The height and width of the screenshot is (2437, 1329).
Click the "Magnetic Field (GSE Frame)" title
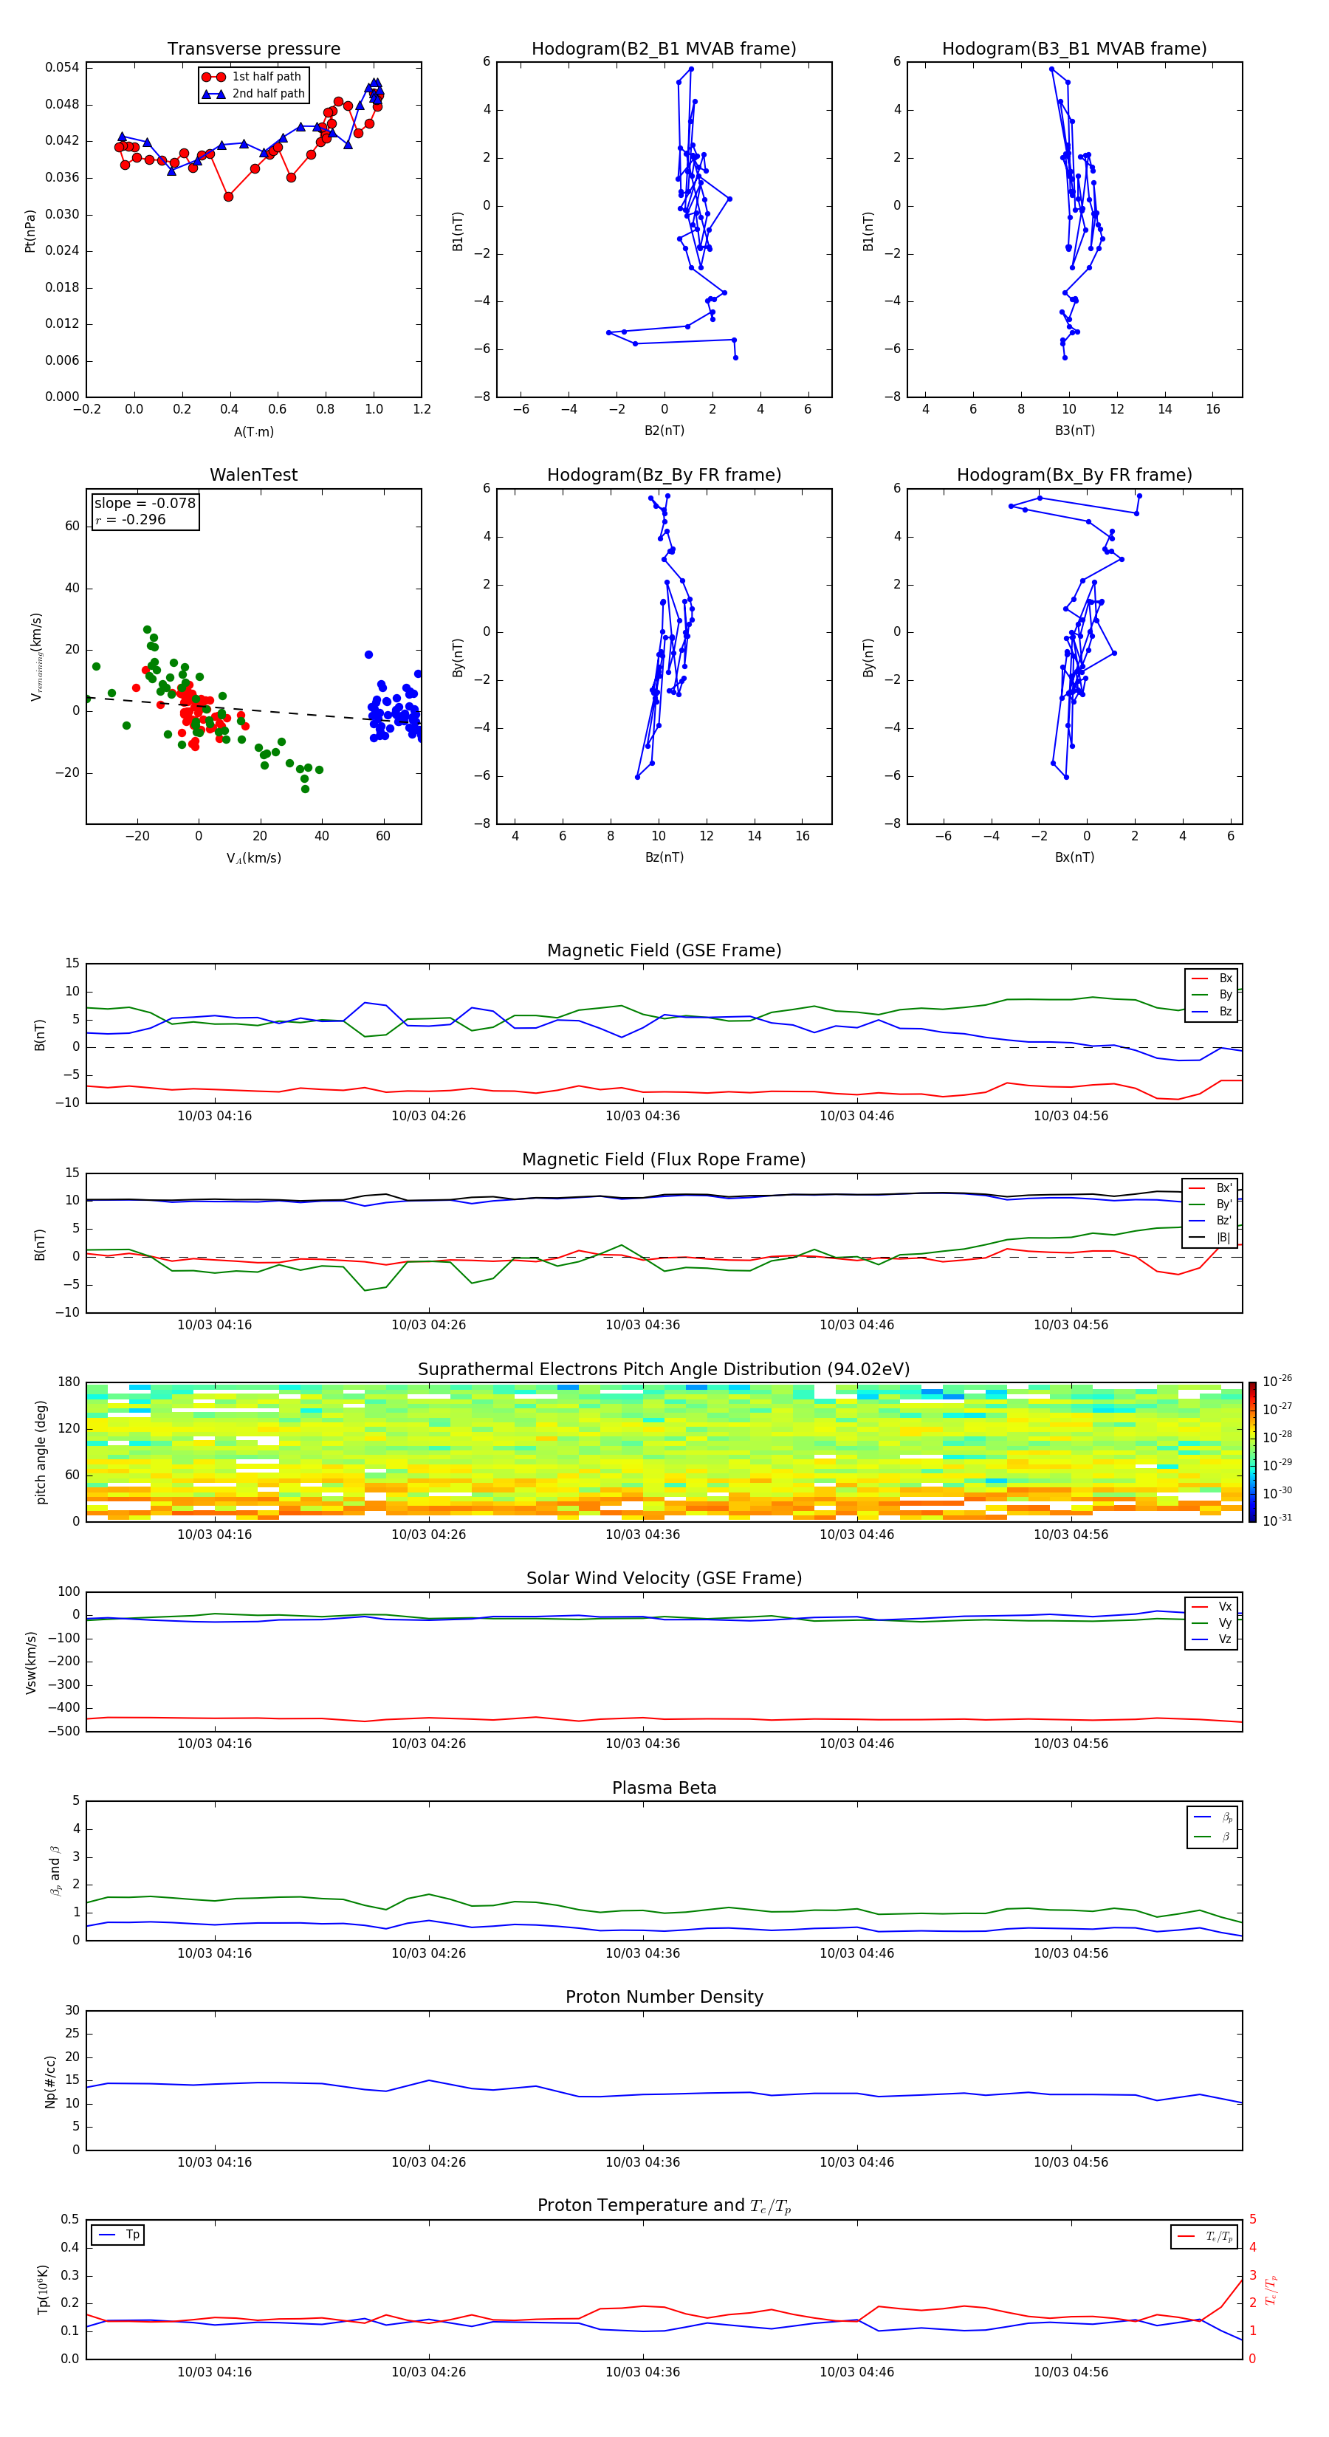(x=664, y=950)
